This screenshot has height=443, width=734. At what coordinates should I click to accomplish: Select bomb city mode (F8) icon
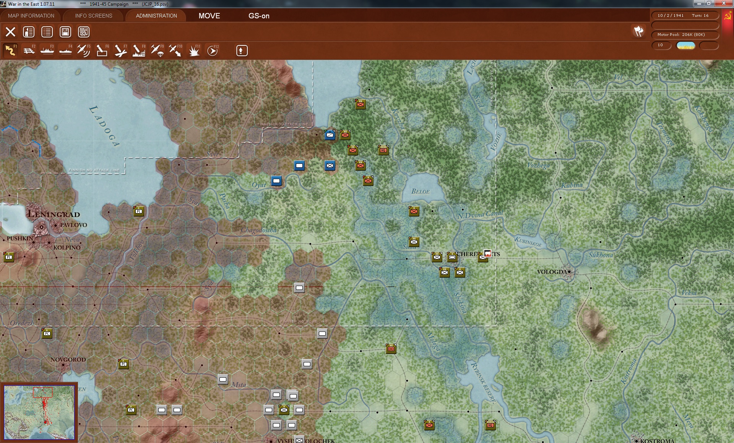139,50
